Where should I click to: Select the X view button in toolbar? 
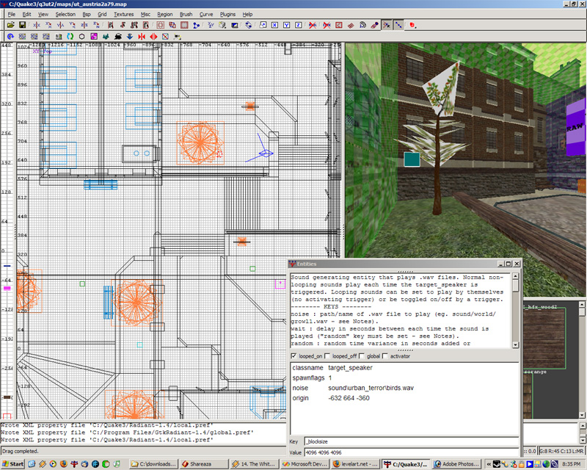(x=274, y=25)
